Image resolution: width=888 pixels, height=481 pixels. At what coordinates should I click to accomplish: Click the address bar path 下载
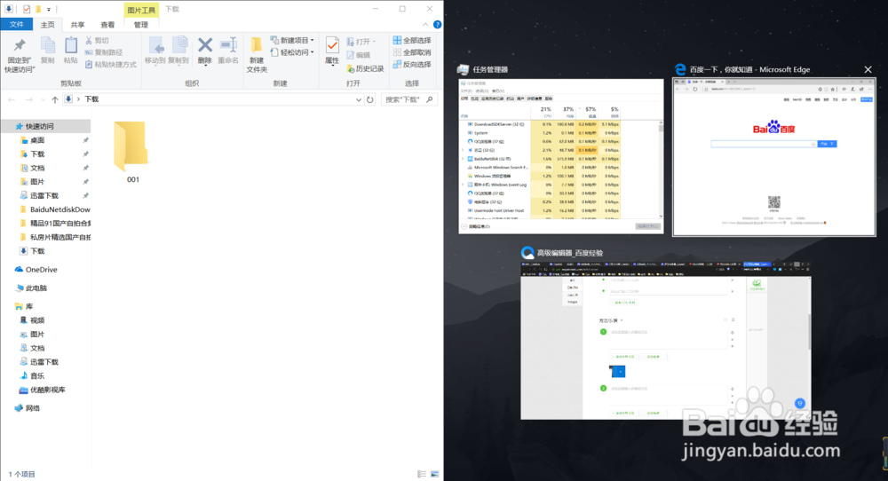[x=91, y=99]
